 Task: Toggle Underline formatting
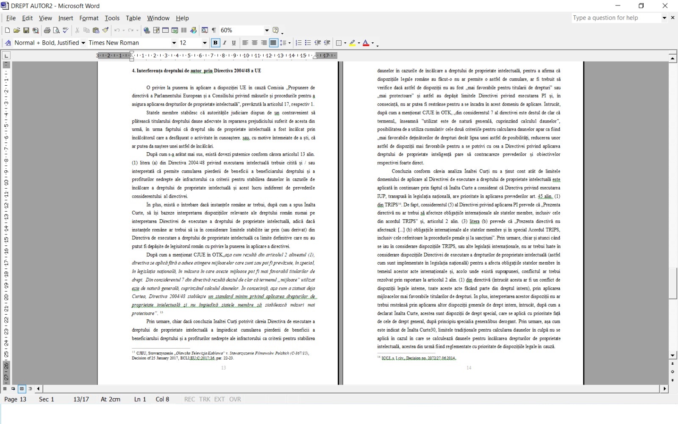pos(233,43)
